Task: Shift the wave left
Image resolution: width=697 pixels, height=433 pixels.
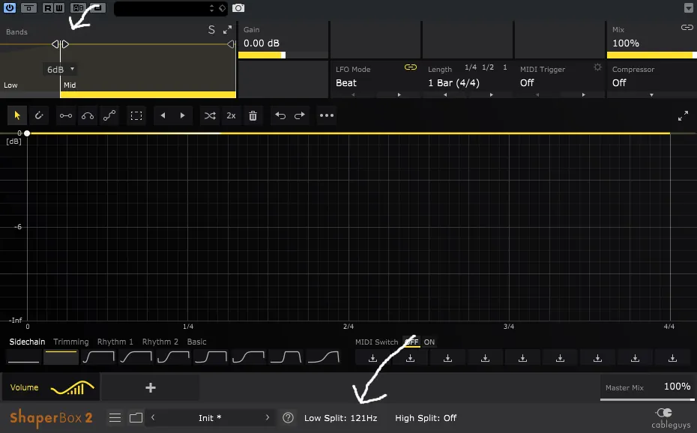Action: point(163,115)
